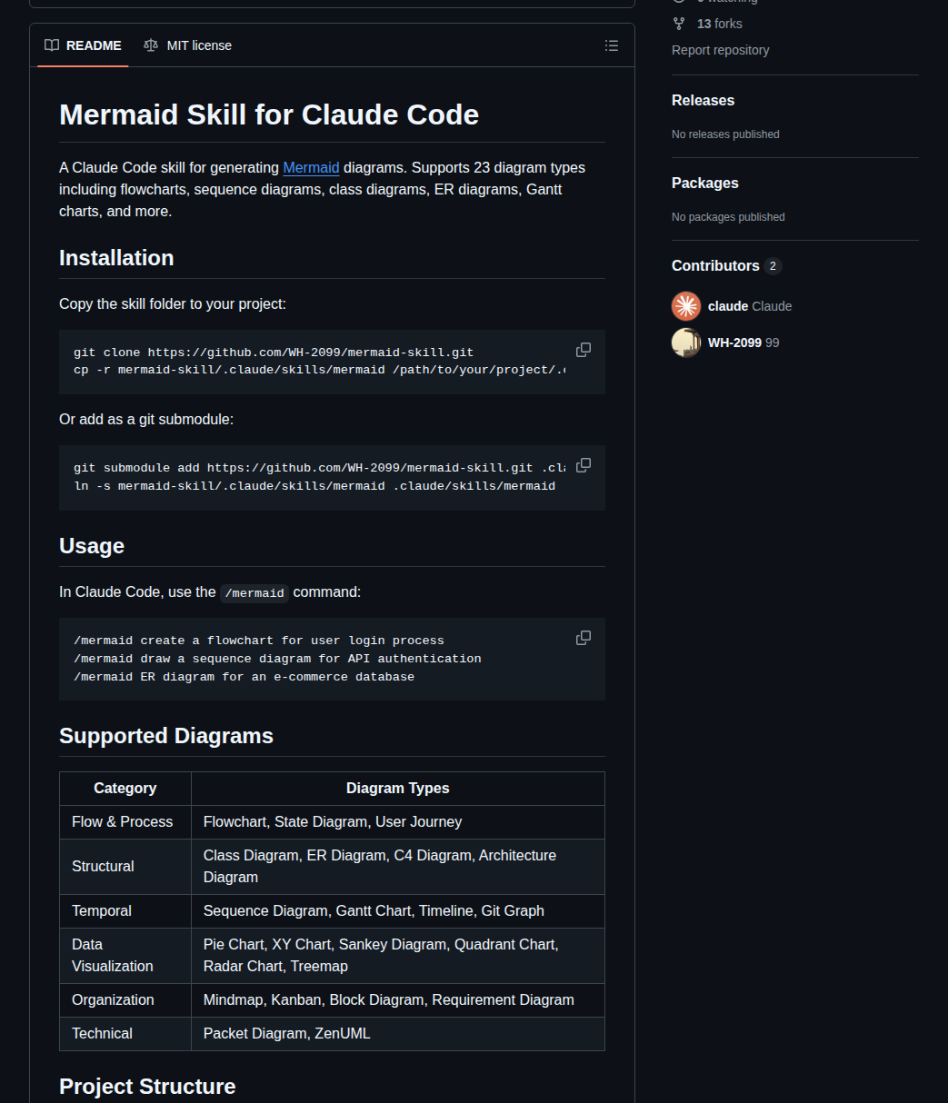Click the book icon beside README
The image size is (948, 1103).
(52, 45)
